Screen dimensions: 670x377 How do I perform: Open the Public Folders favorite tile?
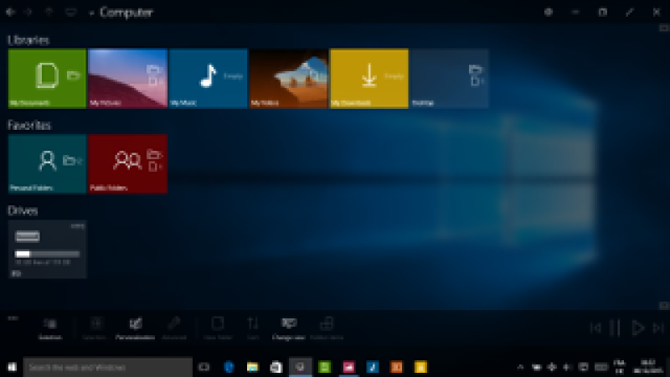coord(128,163)
